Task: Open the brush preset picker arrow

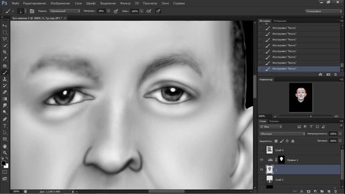Action: tap(25, 11)
